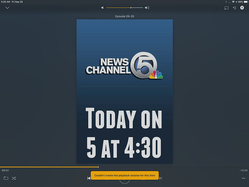Dismiss the playback session error toast

124,175
